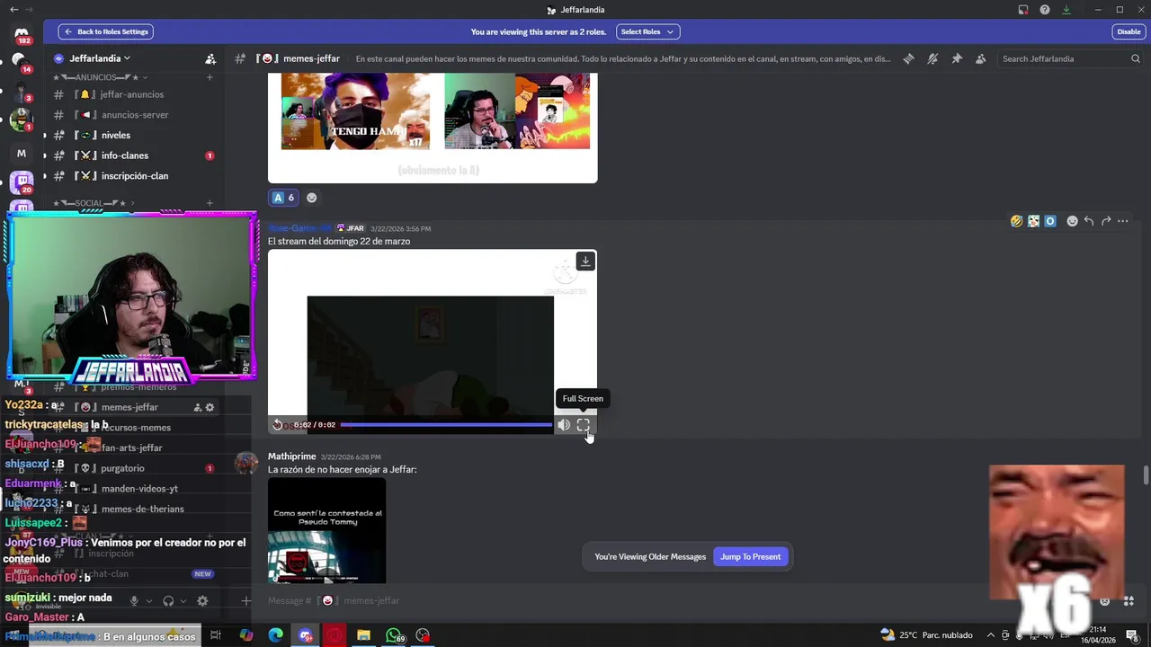The image size is (1151, 647).
Task: Open weather 25°C Parc. nublado widget
Action: 925,635
